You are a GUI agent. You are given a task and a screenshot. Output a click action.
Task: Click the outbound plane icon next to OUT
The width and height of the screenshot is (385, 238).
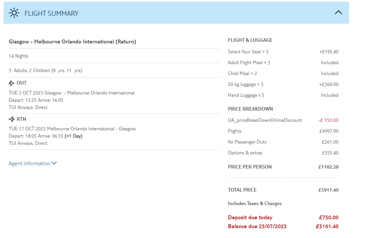point(12,83)
